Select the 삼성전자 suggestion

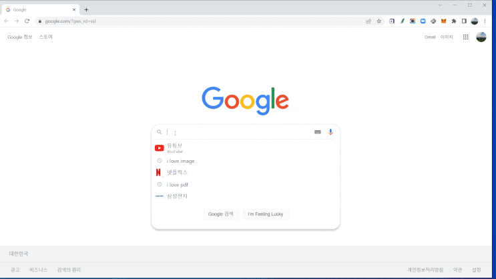246,196
